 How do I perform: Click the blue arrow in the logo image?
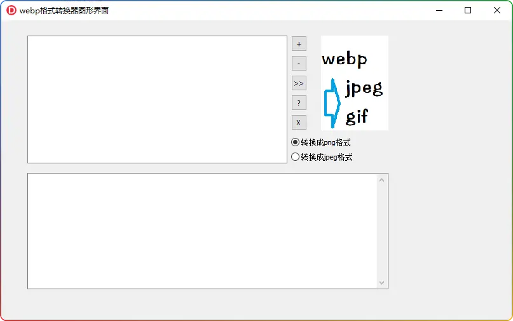(331, 102)
